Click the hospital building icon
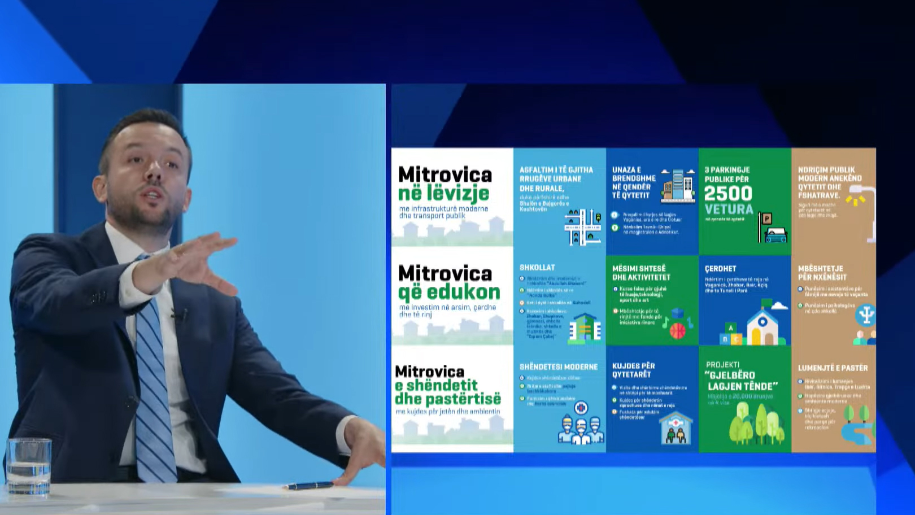Screen dimensions: 915x515 pos(676,428)
